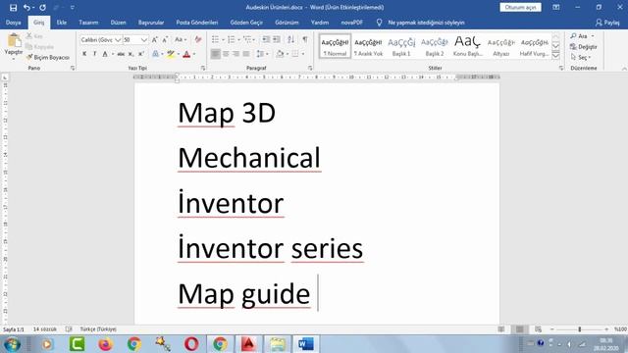
Task: Switch to the Düzen ribbon tab
Action: (x=118, y=23)
